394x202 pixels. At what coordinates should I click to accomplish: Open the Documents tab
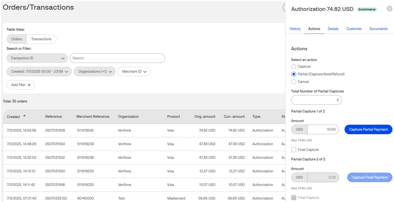tap(379, 29)
